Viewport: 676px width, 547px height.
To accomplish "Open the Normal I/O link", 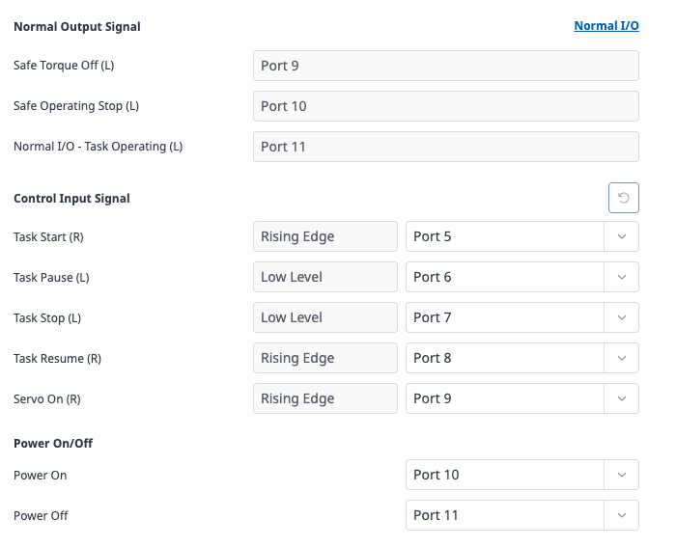I will coord(606,26).
